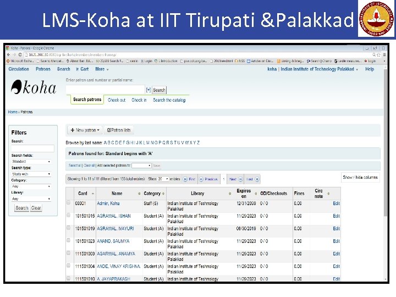
Task: Switch to Check in tab
Action: pyautogui.click(x=139, y=100)
